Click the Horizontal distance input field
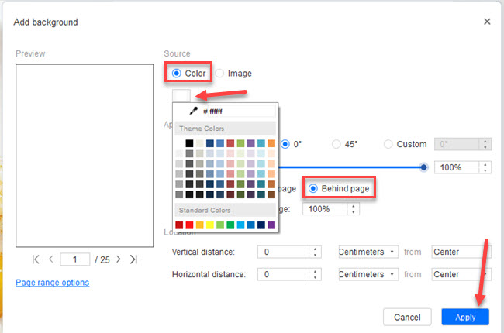Viewport: 504px width, 333px height. [x=284, y=274]
